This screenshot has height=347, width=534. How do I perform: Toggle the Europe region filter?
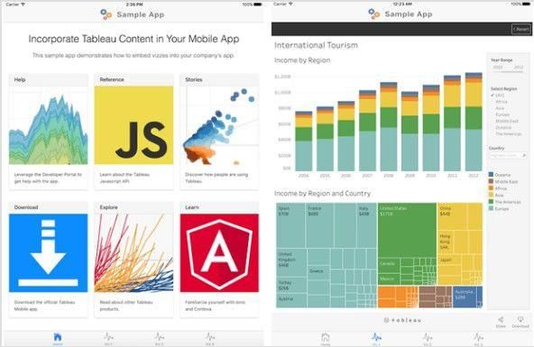pos(502,114)
